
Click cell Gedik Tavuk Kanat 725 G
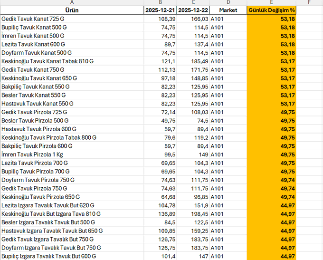[33, 19]
